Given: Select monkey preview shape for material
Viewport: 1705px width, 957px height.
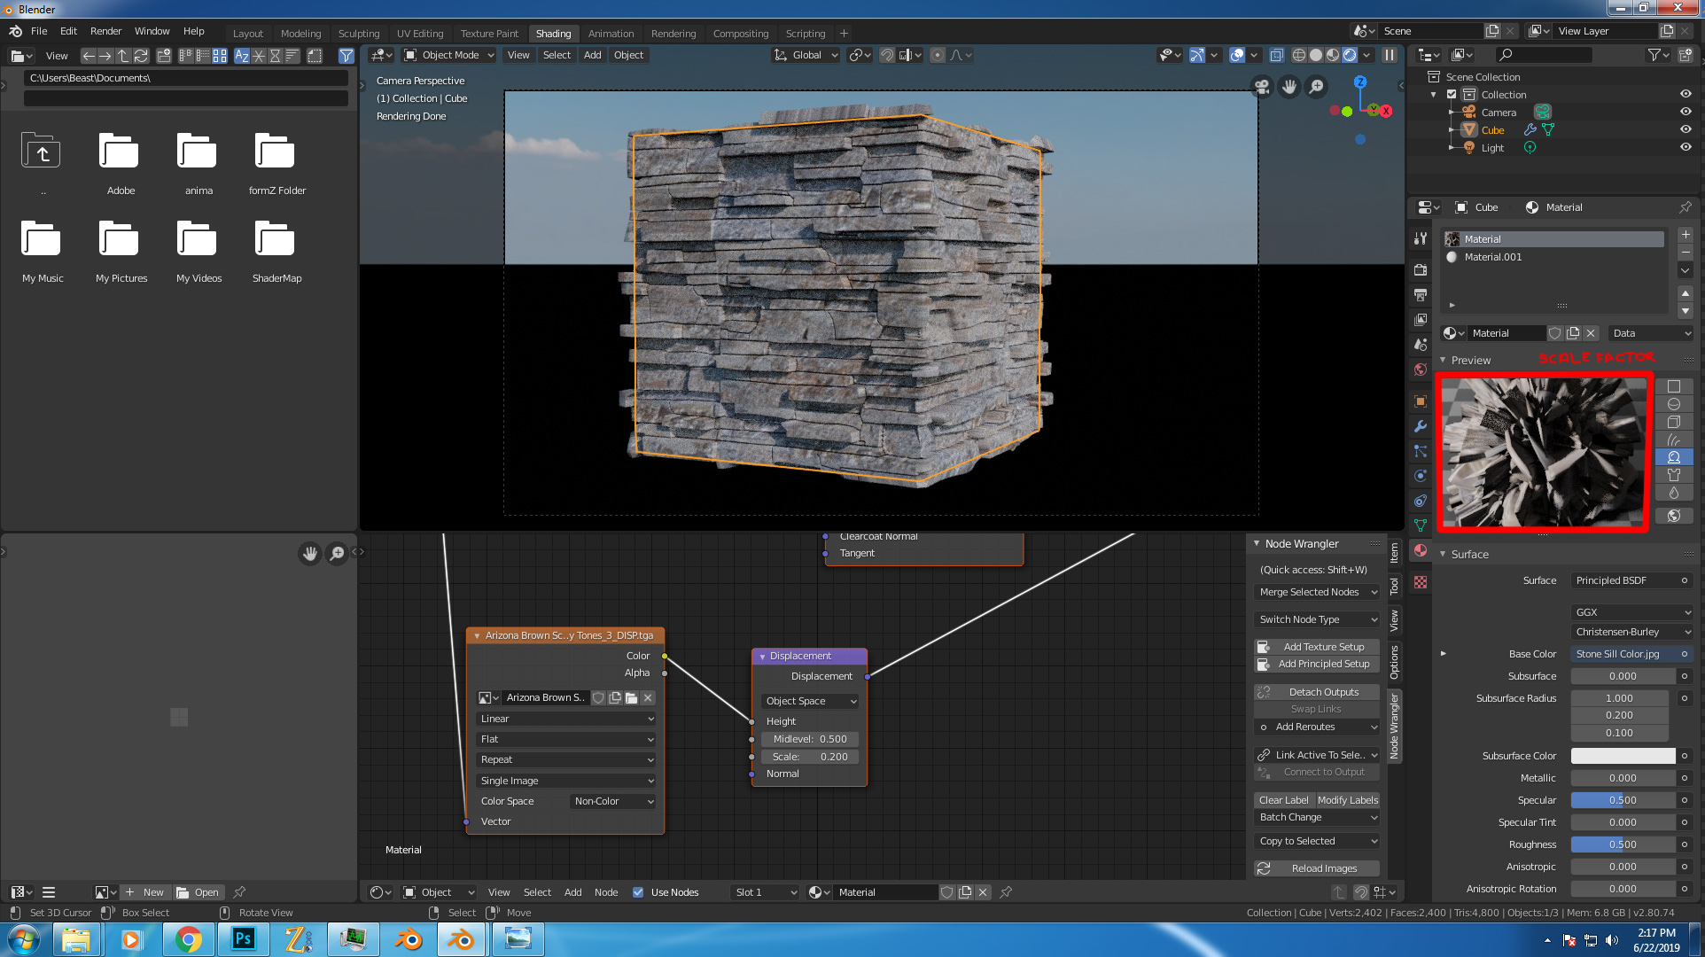Looking at the screenshot, I should click(x=1674, y=457).
